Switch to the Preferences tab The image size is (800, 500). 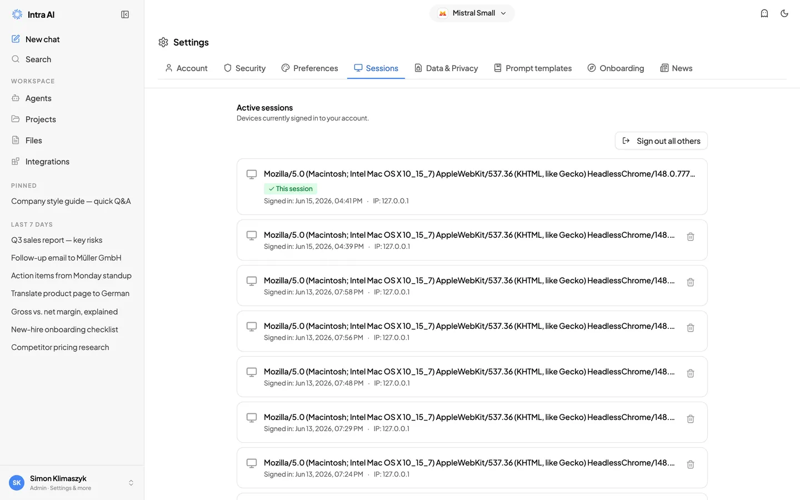pyautogui.click(x=309, y=68)
